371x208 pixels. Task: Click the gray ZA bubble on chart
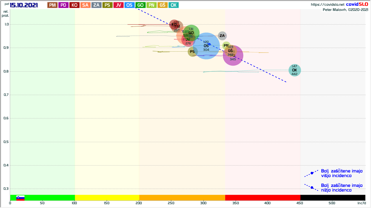222,36
